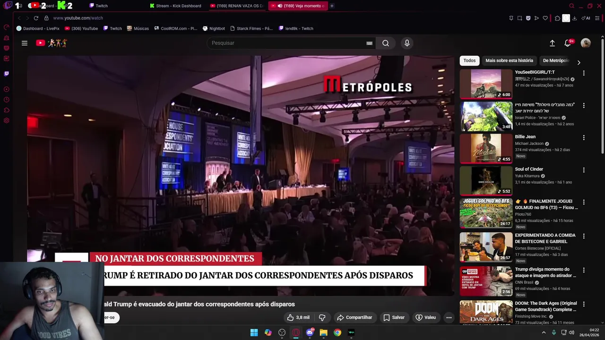Screen dimensions: 605x340
Task: Select the 'Mais sobre esta história' chip
Action: (509, 60)
